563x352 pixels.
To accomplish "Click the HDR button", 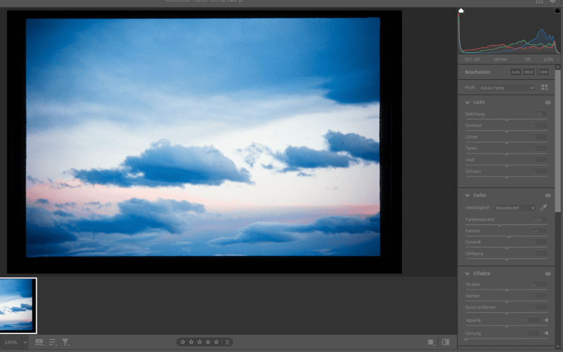I will (x=543, y=72).
